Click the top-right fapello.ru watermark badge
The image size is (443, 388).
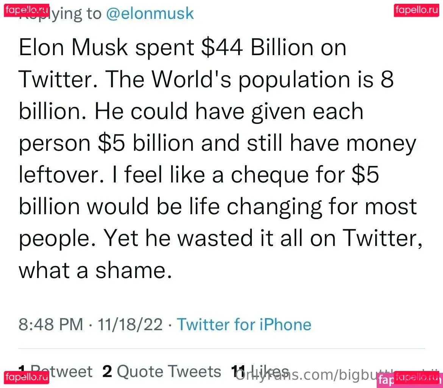point(416,10)
